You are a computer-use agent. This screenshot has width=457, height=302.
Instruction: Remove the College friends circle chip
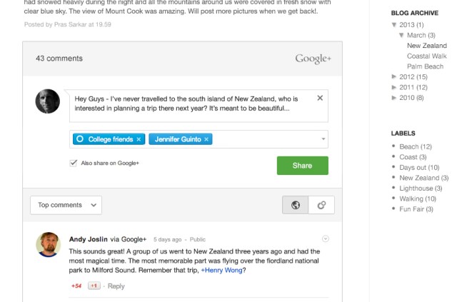pyautogui.click(x=139, y=139)
